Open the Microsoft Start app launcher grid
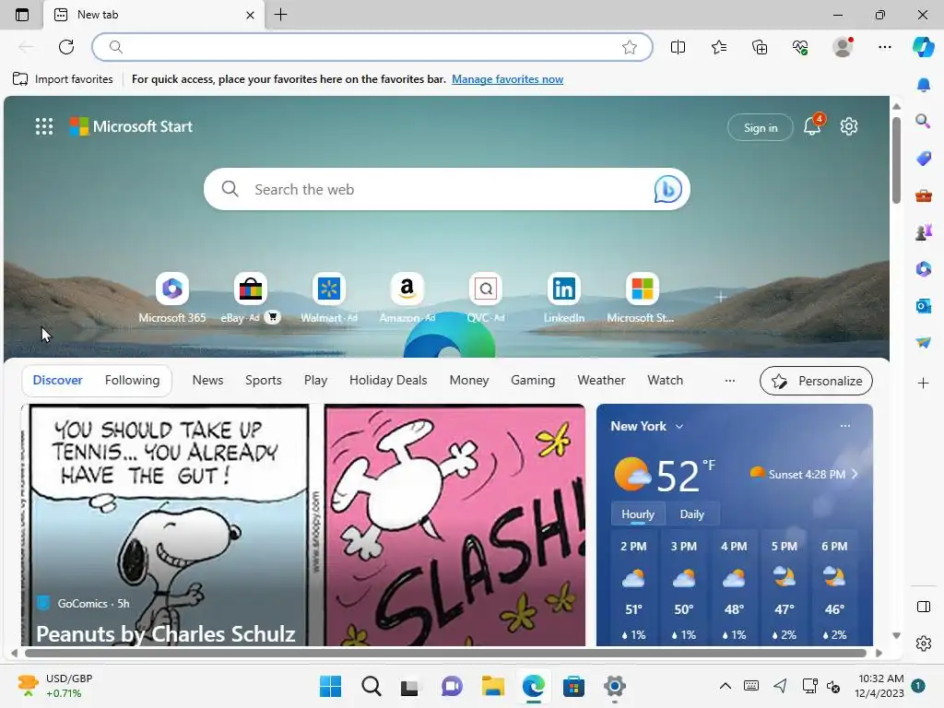944x708 pixels. point(44,126)
